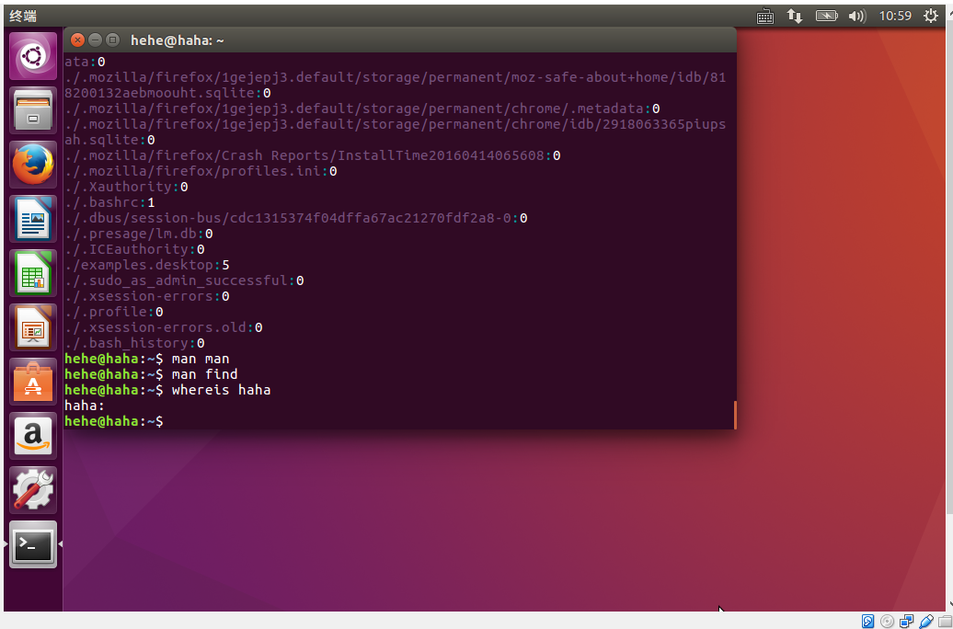The image size is (953, 629).
Task: Open the Amazon launcher icon
Action: (33, 436)
